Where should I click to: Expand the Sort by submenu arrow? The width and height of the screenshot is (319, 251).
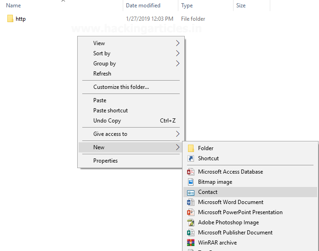click(177, 53)
